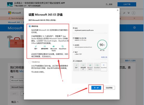Select the instant sandbox radio button

30,26
